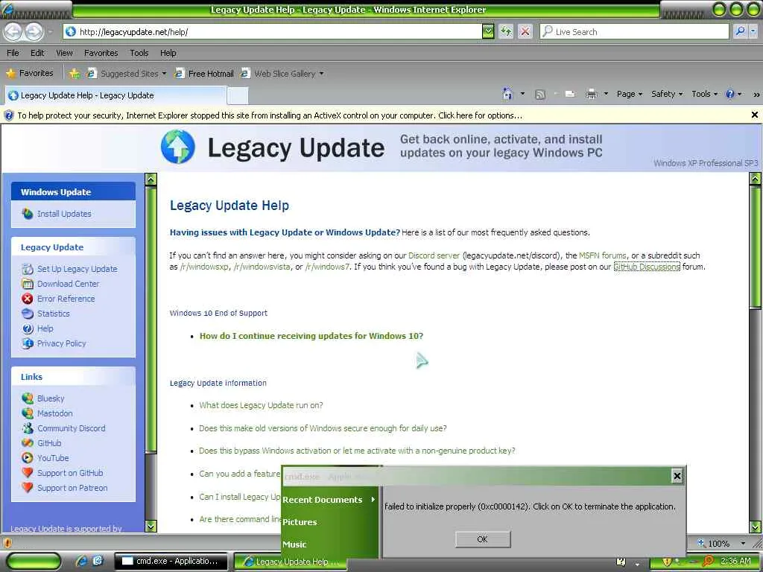Image resolution: width=763 pixels, height=572 pixels.
Task: Click the RSS Feeds toolbar icon
Action: pos(539,95)
